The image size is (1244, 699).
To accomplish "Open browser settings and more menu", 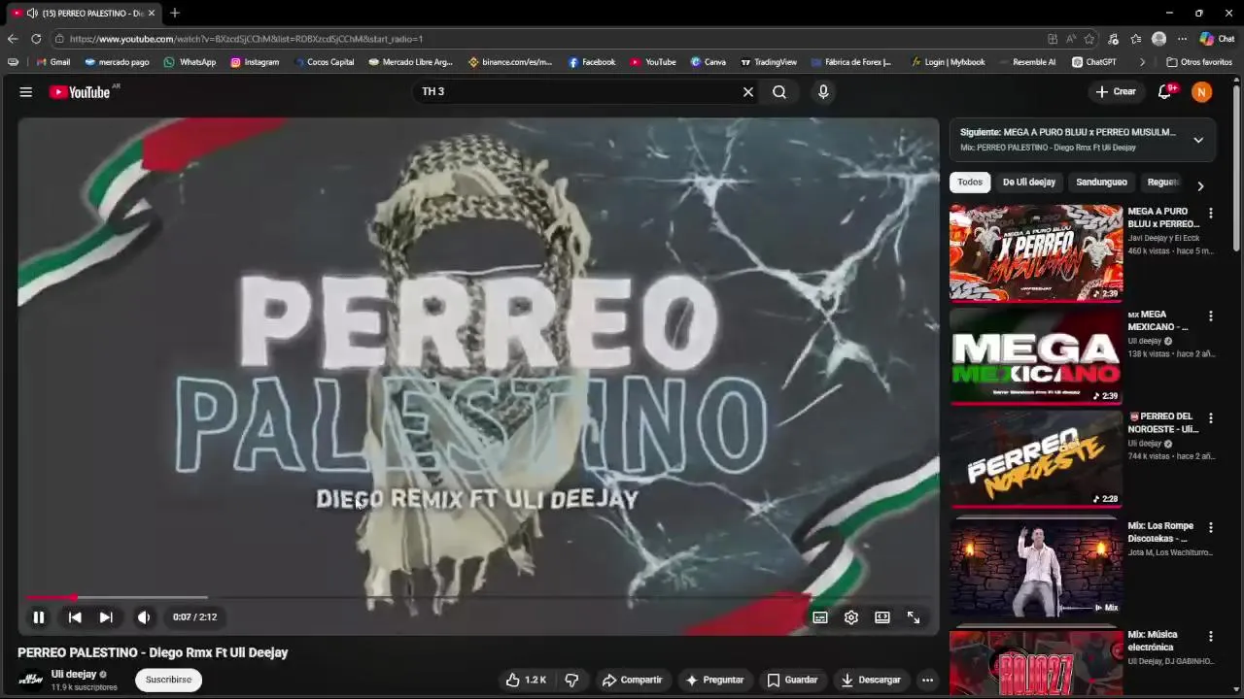I will pos(1182,39).
